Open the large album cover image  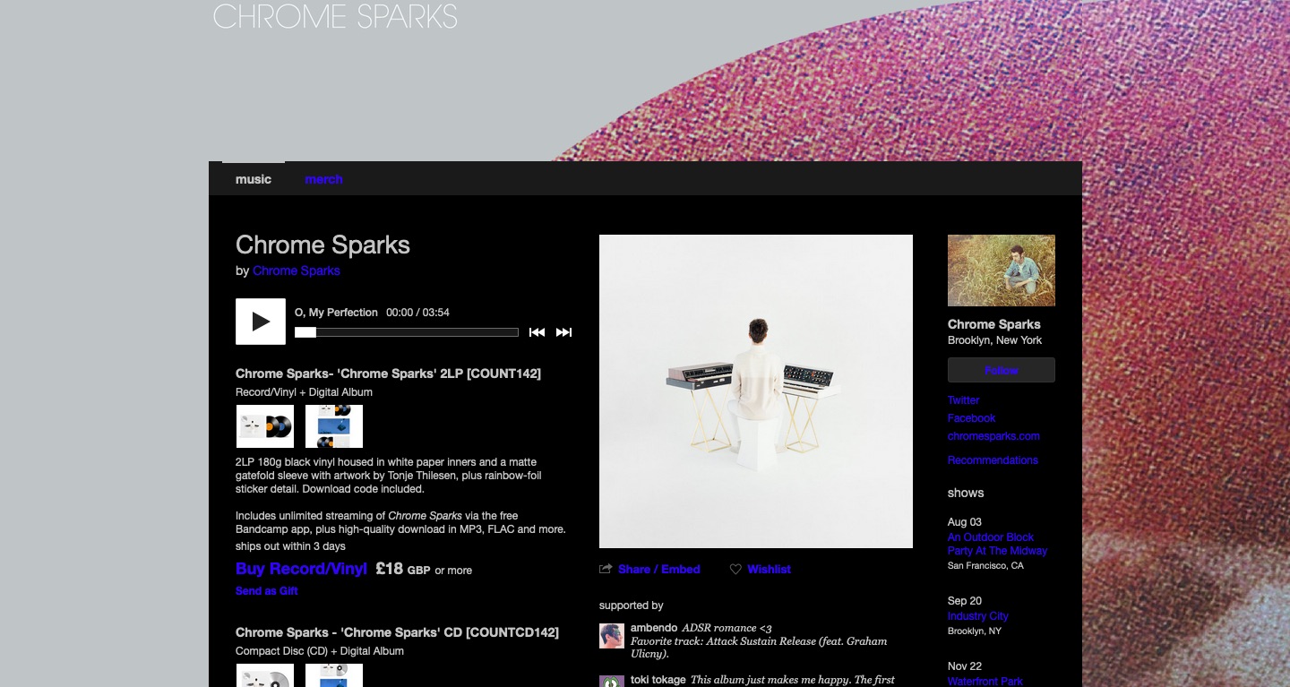click(x=755, y=391)
